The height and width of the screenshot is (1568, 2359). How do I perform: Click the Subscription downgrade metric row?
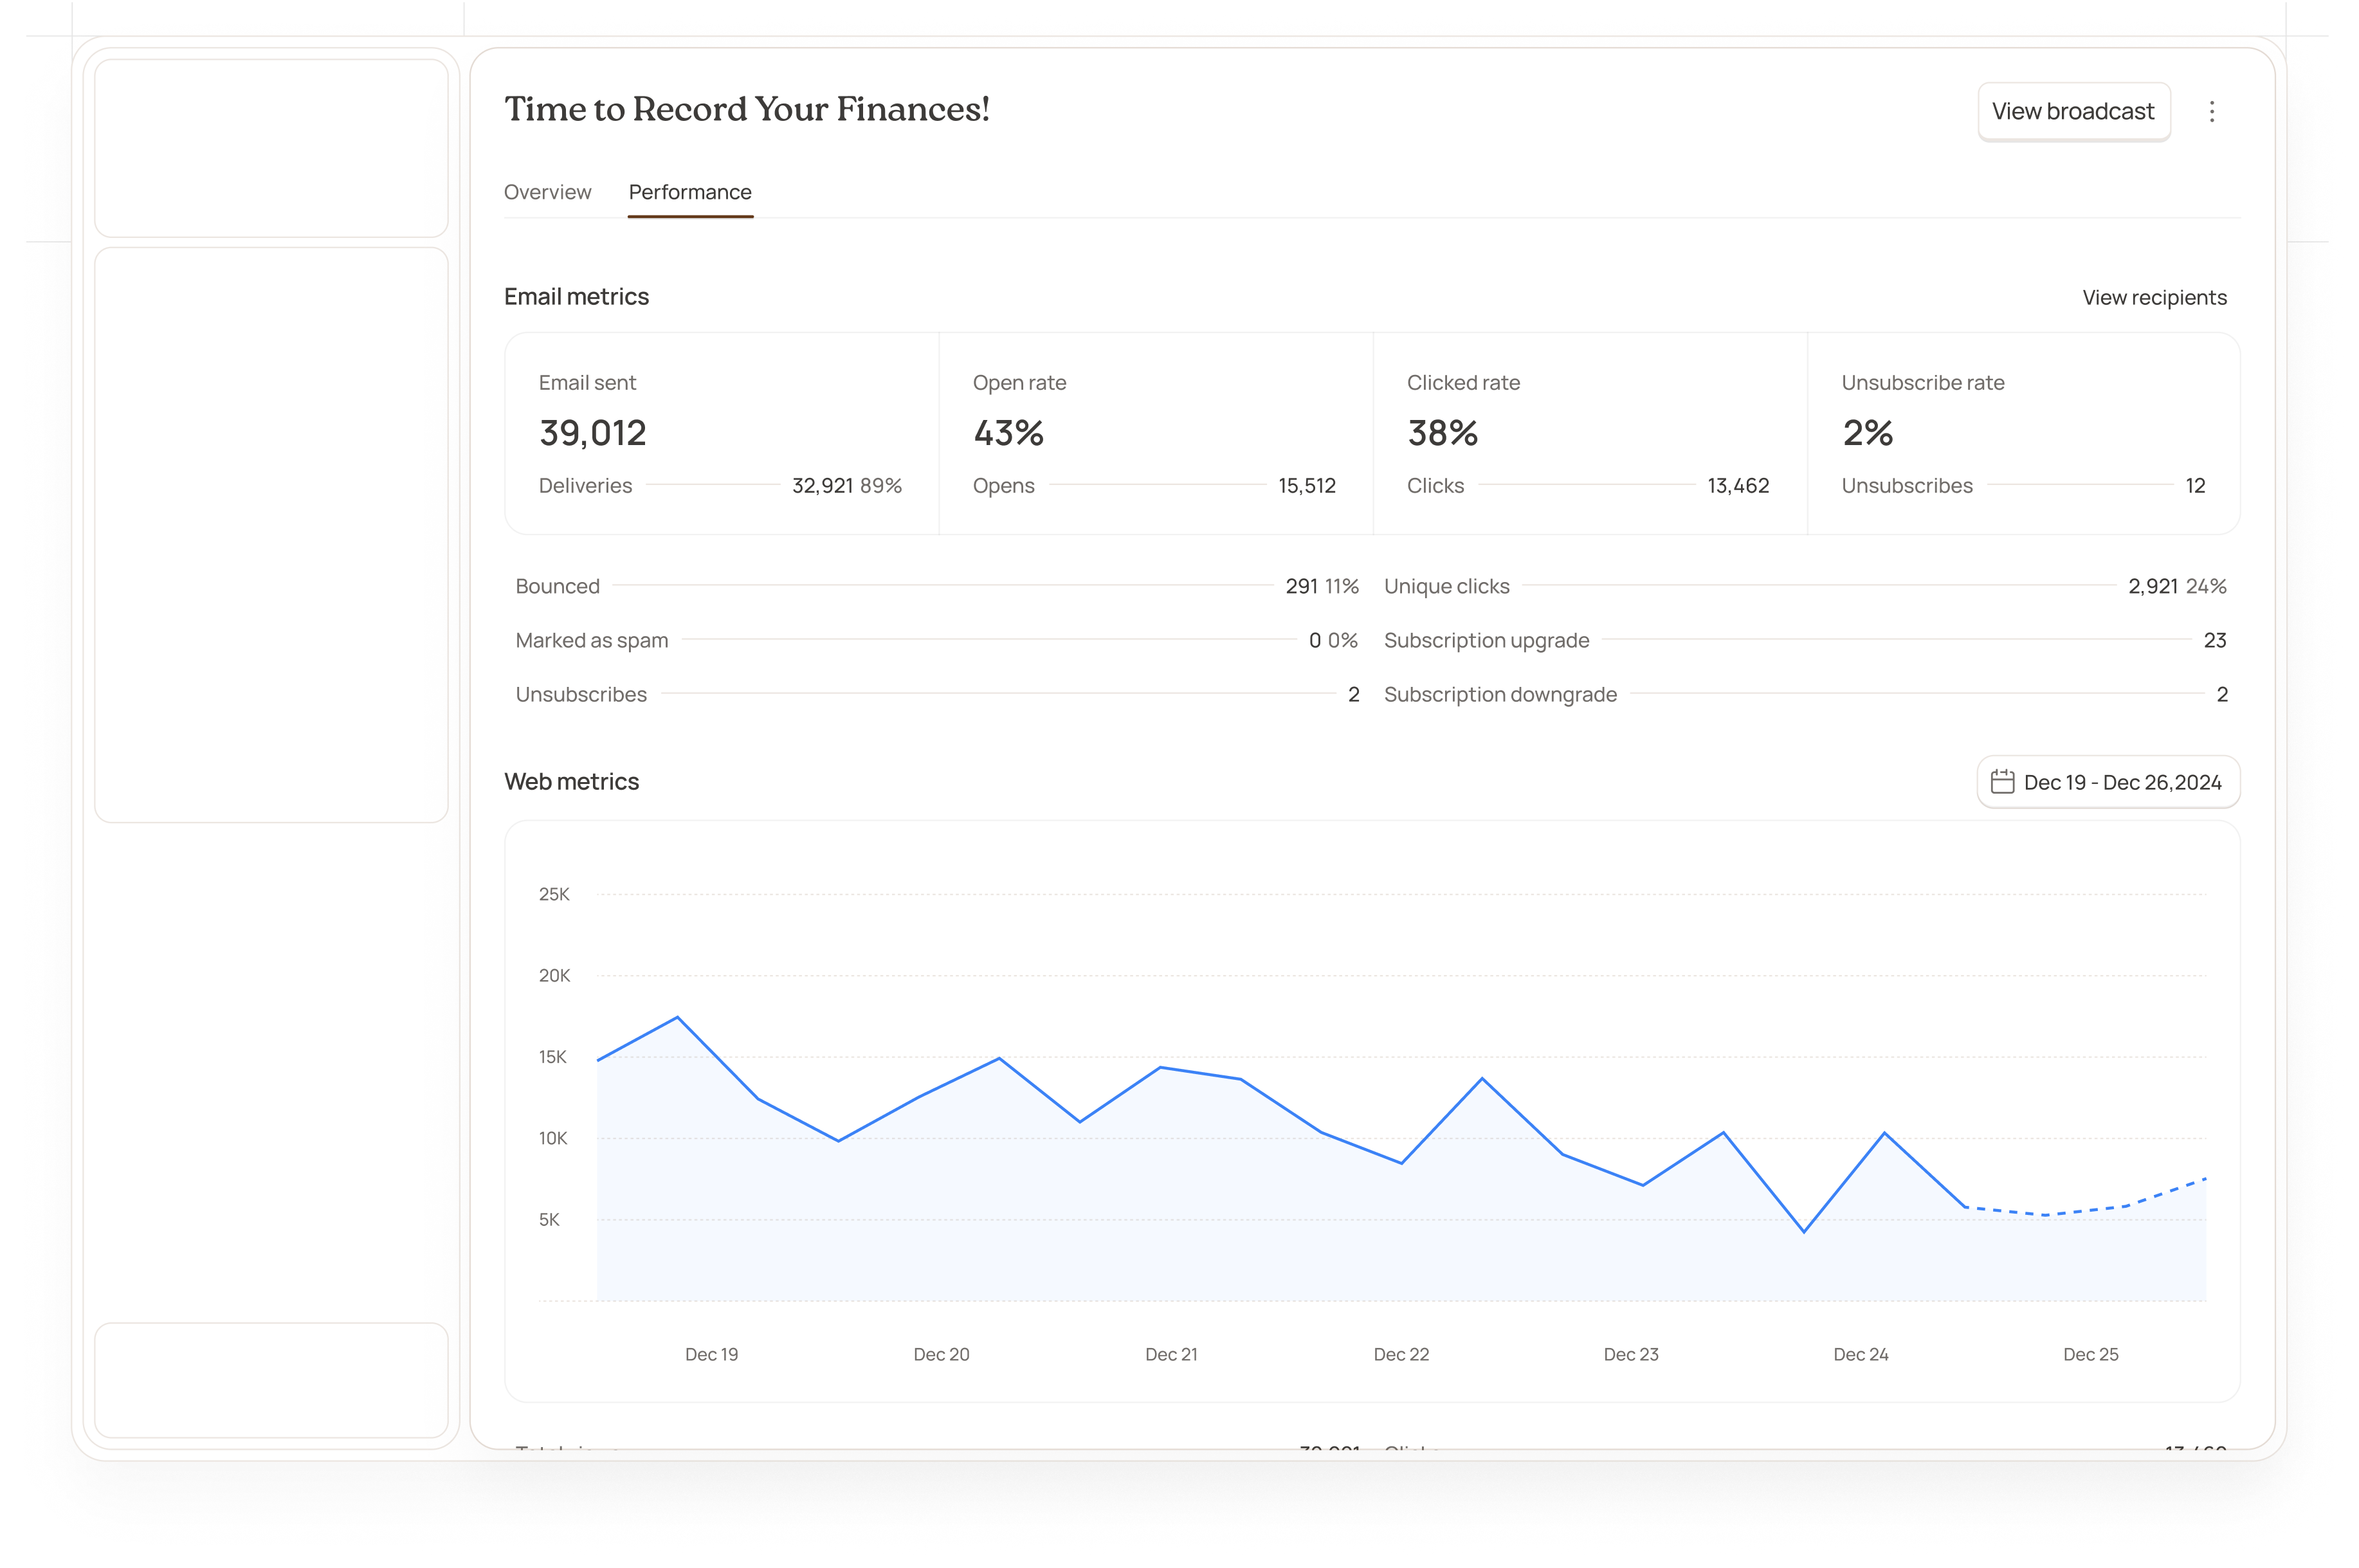(x=1800, y=694)
